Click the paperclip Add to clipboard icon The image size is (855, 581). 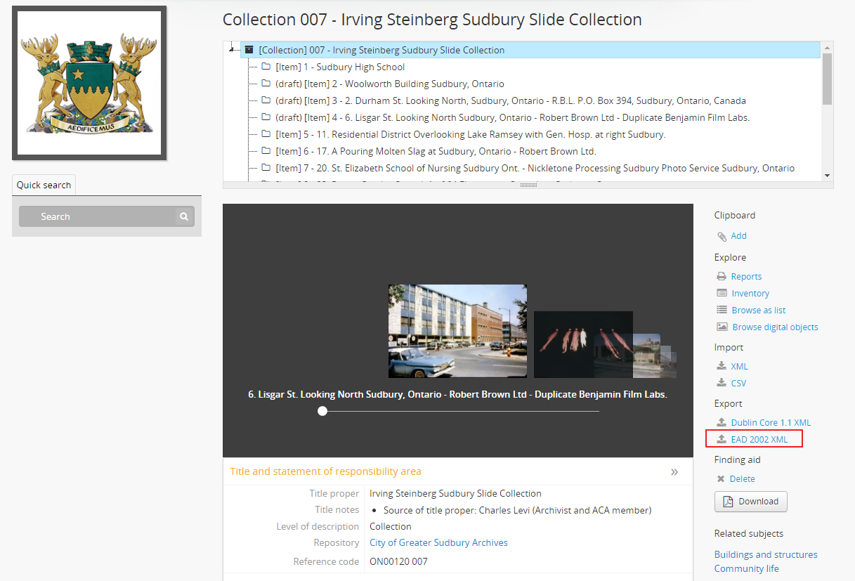tap(721, 237)
